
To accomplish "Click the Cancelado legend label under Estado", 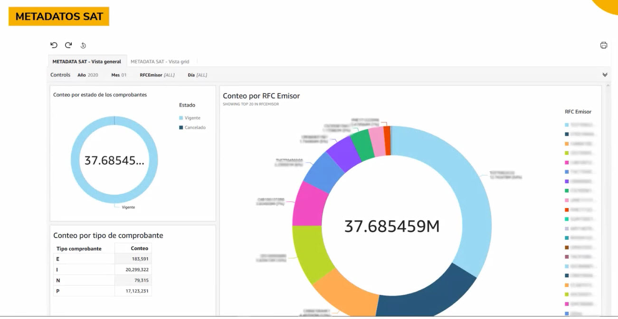I will (195, 128).
